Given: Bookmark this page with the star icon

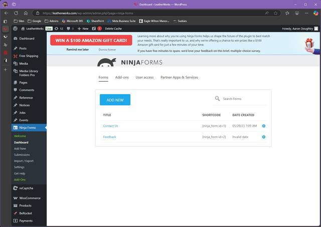Looking at the screenshot, I should [x=275, y=13].
